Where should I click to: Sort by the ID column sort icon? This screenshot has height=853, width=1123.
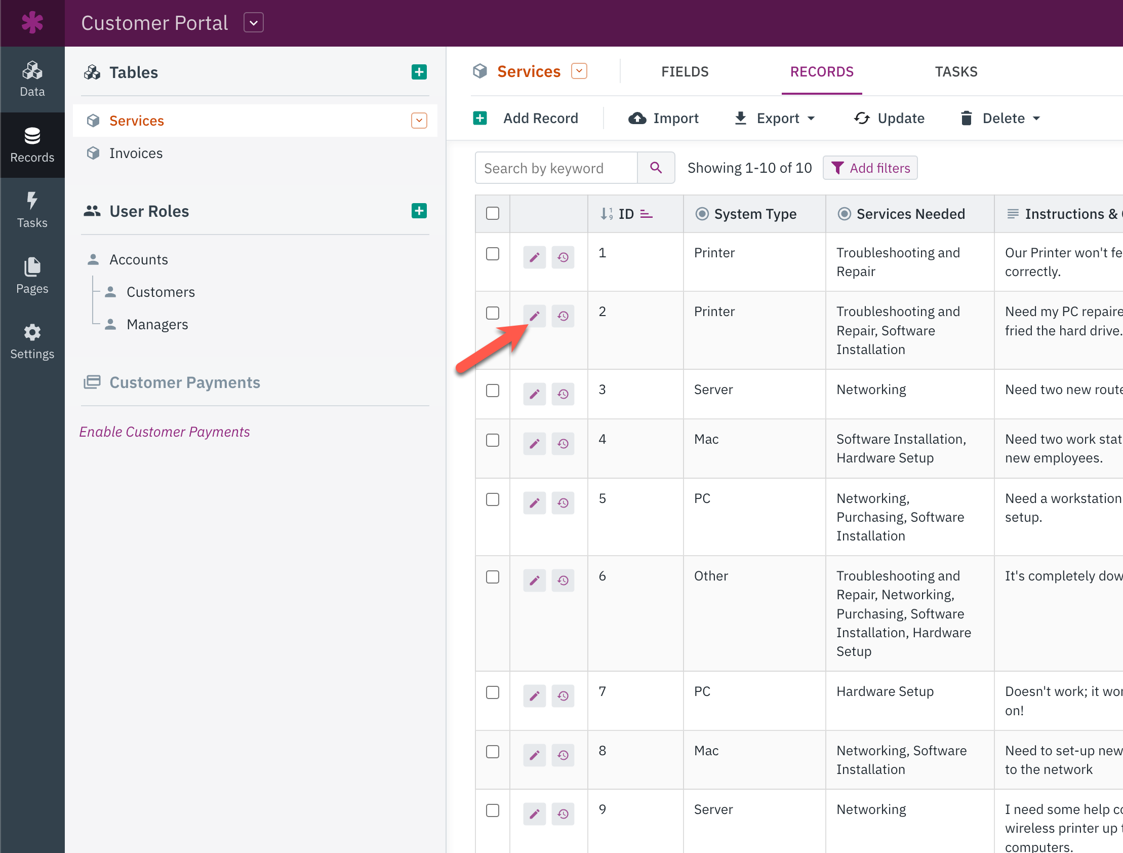[x=646, y=214]
